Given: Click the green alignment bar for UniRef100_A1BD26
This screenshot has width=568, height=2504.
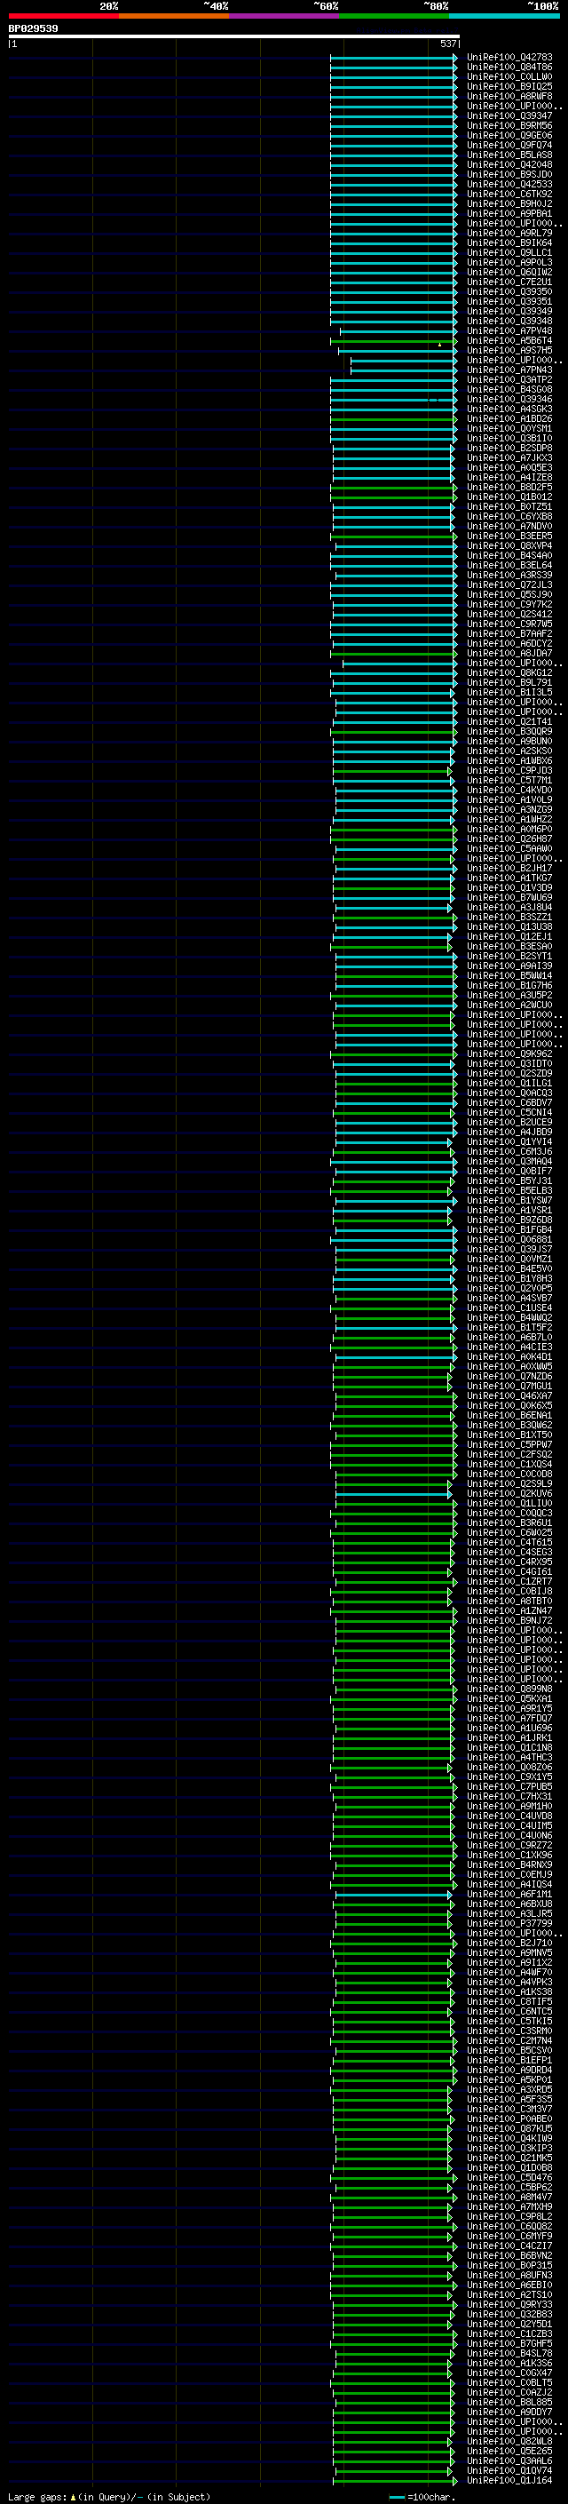Looking at the screenshot, I should pyautogui.click(x=393, y=418).
